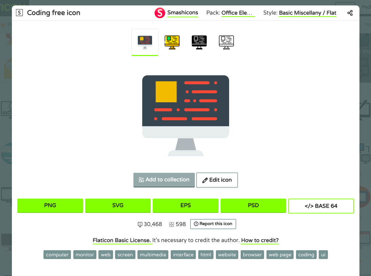Download the icon as PNG
This screenshot has height=276, width=371.
50,205
